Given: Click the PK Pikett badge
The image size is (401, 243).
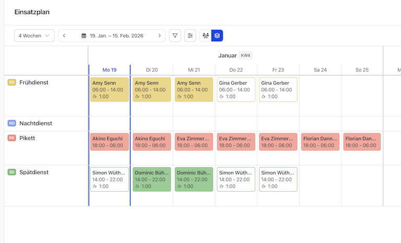Looking at the screenshot, I should pyautogui.click(x=11, y=138).
